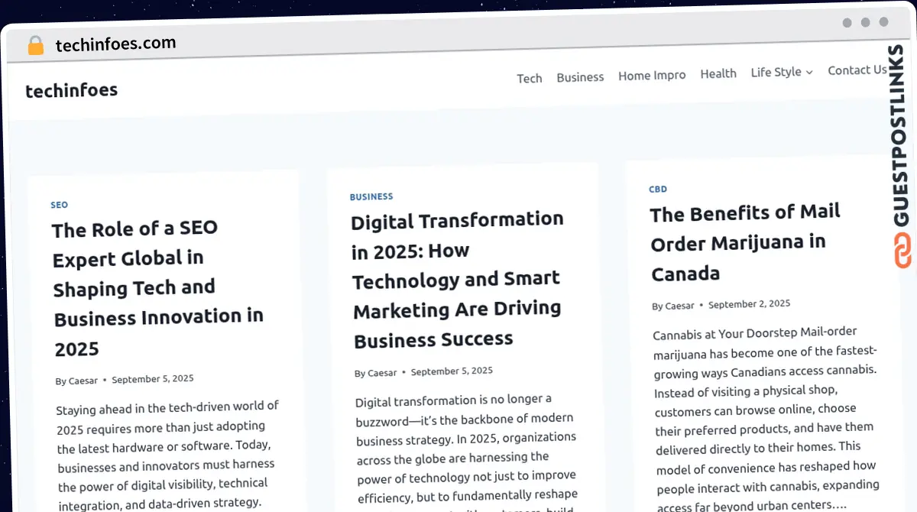Click the techinfoes.com address bar

click(115, 44)
